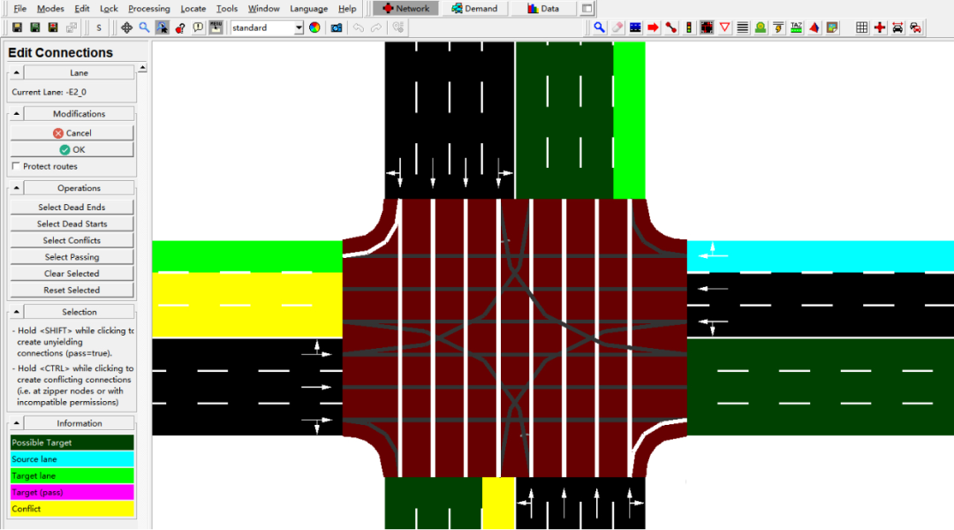Open the Locate menu
The width and height of the screenshot is (954, 530).
coord(193,9)
